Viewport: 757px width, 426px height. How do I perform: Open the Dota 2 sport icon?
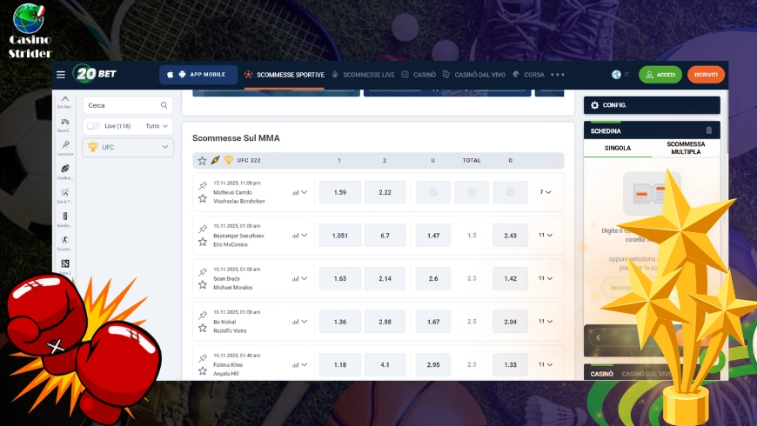click(65, 266)
